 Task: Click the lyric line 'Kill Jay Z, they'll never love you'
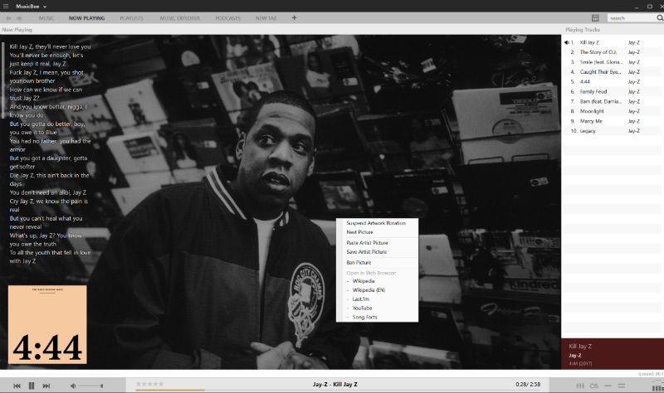(50, 46)
